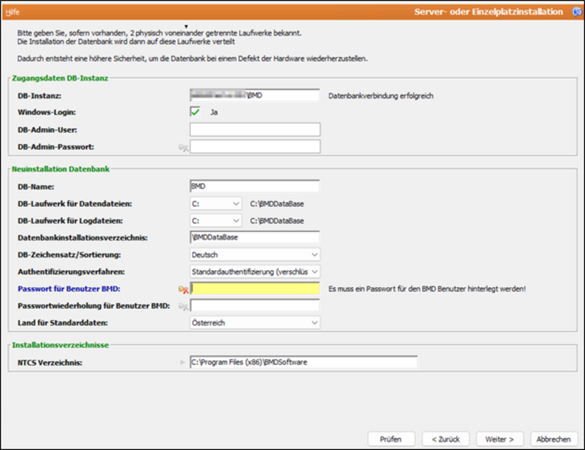The height and width of the screenshot is (450, 585).
Task: Click arrow icon beside NTCS Verzeichnis field
Action: pyautogui.click(x=183, y=362)
